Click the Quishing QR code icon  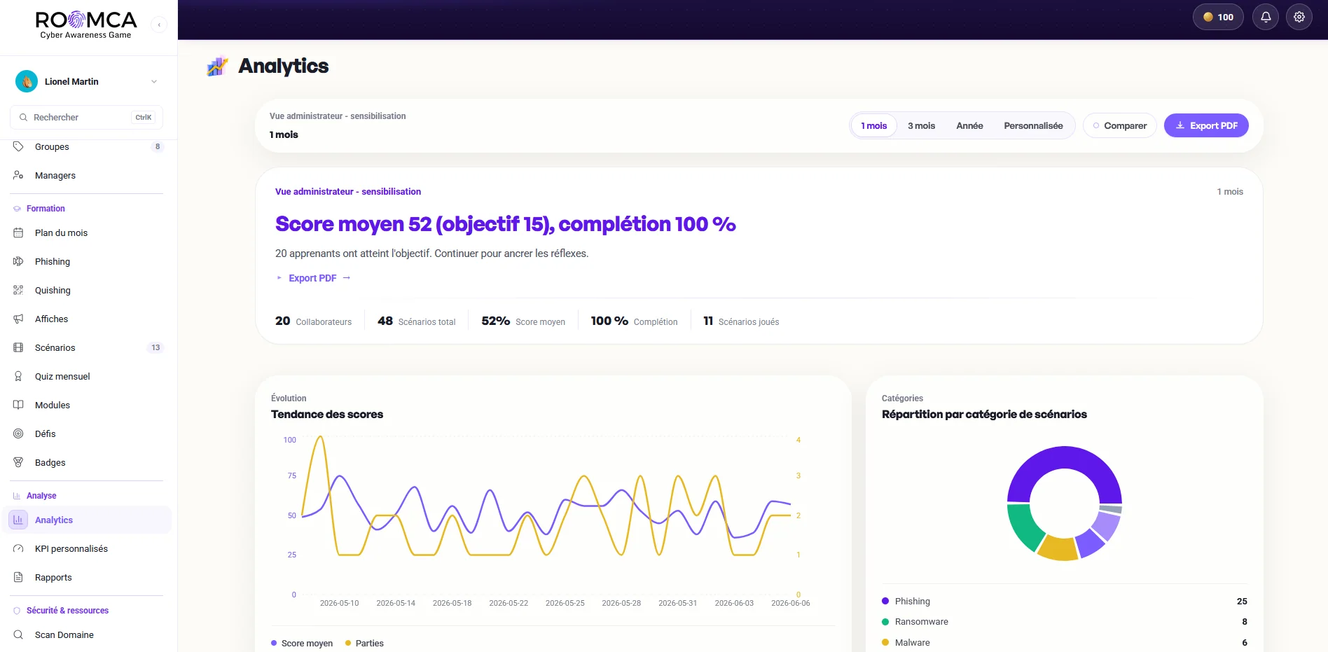coord(18,290)
